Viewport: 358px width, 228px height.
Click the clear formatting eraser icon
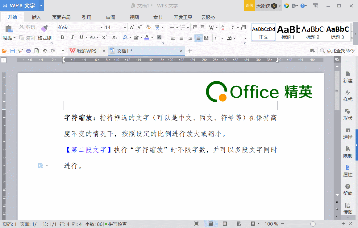148,27
